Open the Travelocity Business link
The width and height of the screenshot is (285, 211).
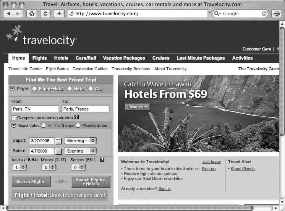(131, 69)
